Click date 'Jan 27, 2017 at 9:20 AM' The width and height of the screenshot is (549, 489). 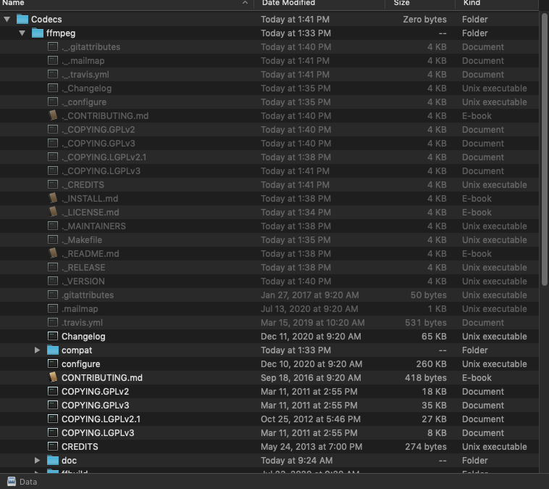coord(310,295)
